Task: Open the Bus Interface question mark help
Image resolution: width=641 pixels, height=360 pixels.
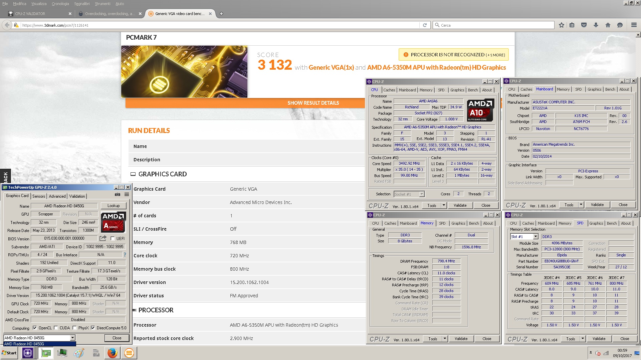Action: pyautogui.click(x=125, y=255)
